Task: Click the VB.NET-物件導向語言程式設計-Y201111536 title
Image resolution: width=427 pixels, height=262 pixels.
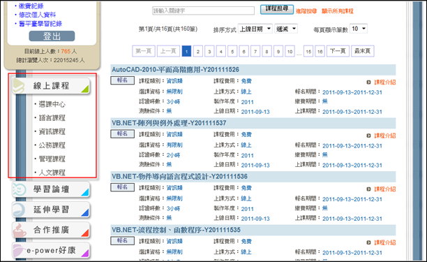Action: tap(179, 177)
